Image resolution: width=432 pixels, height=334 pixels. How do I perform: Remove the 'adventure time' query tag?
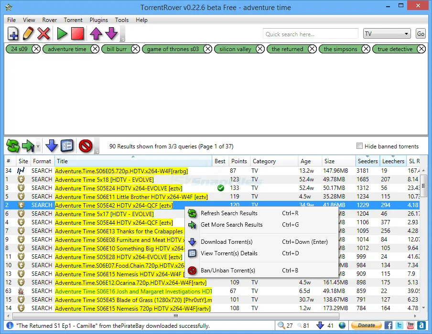coord(95,49)
